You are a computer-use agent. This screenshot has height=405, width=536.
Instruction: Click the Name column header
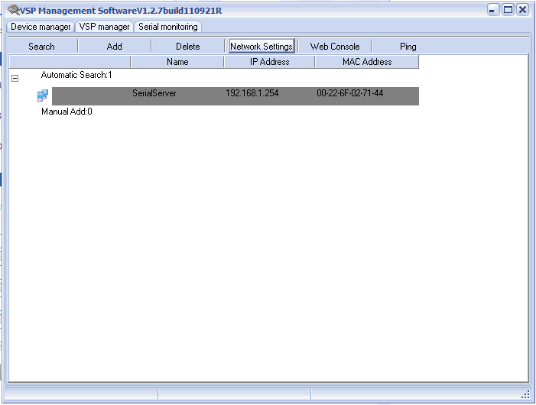click(177, 62)
